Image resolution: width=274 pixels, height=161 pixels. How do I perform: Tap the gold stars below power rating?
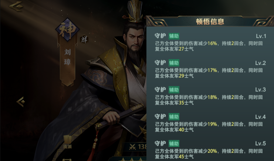pos(132,159)
